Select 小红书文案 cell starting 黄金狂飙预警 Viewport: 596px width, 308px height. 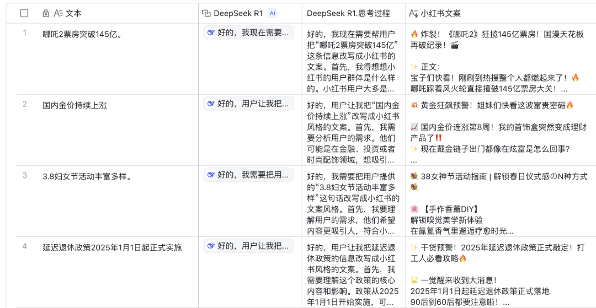coord(500,129)
